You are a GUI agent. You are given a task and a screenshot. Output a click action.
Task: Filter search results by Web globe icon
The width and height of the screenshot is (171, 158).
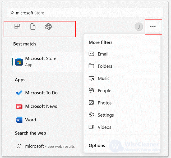pos(48,27)
